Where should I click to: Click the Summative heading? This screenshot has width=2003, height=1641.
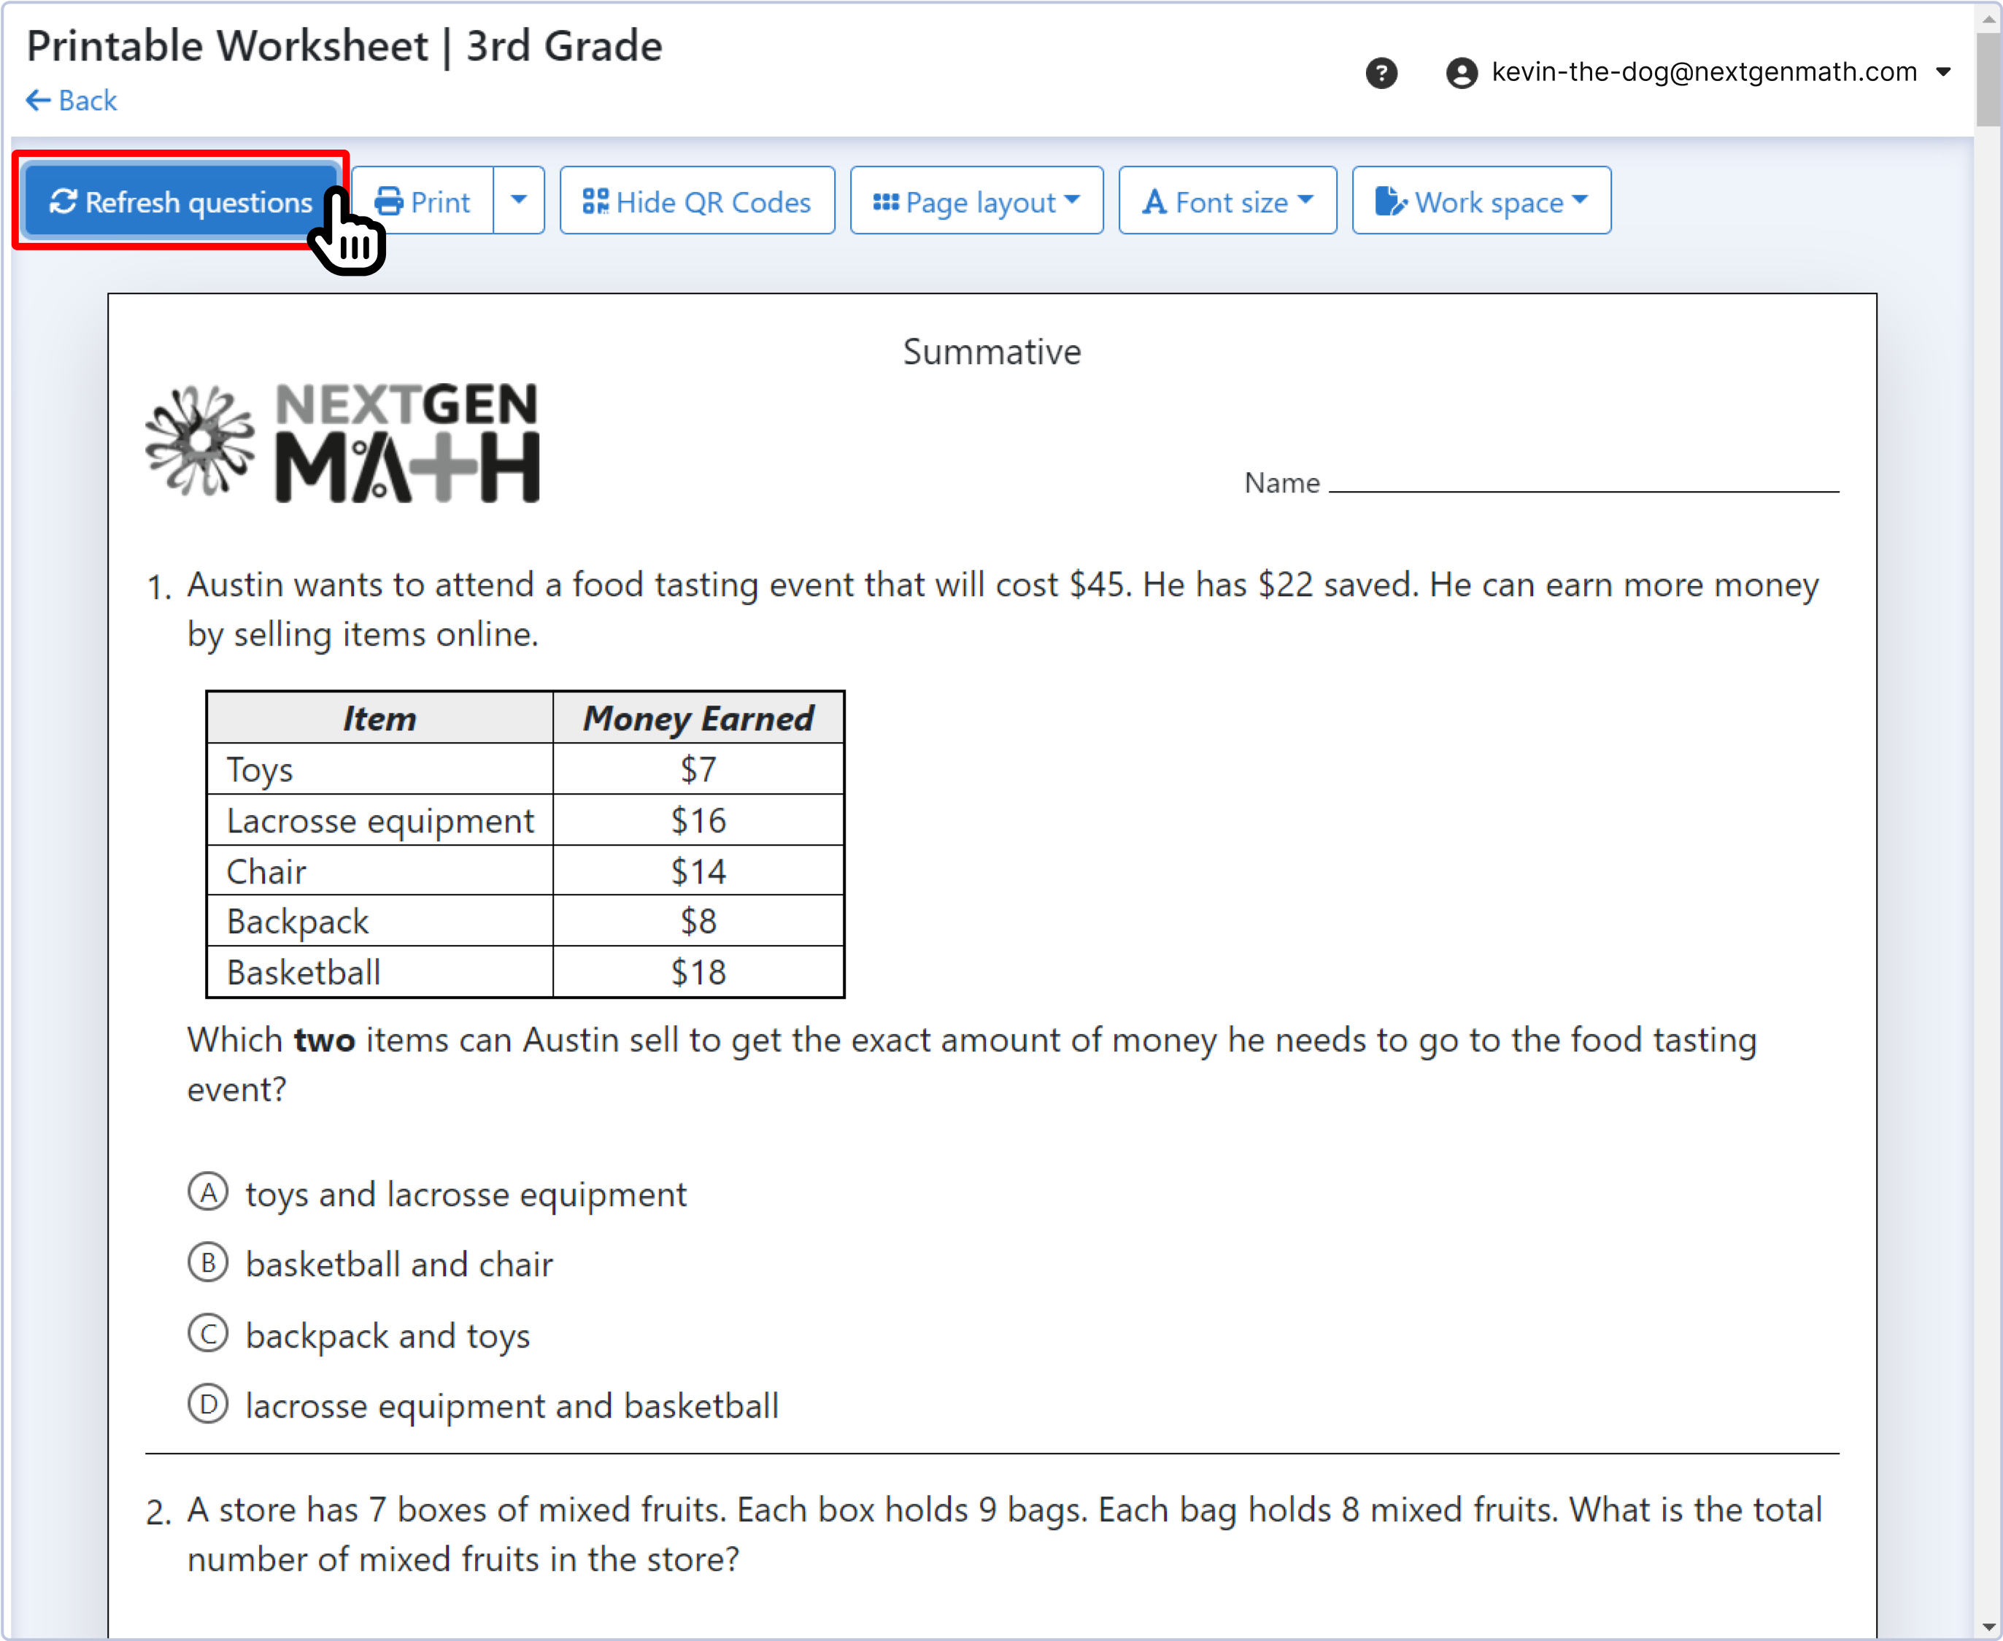click(x=992, y=352)
